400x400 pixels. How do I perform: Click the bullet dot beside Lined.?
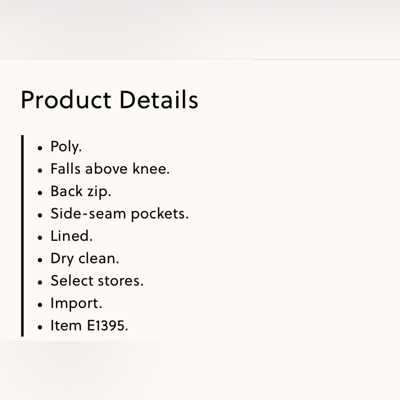click(x=40, y=238)
